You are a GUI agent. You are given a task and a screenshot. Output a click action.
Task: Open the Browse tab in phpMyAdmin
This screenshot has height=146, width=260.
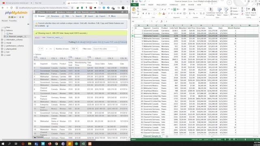point(40,16)
